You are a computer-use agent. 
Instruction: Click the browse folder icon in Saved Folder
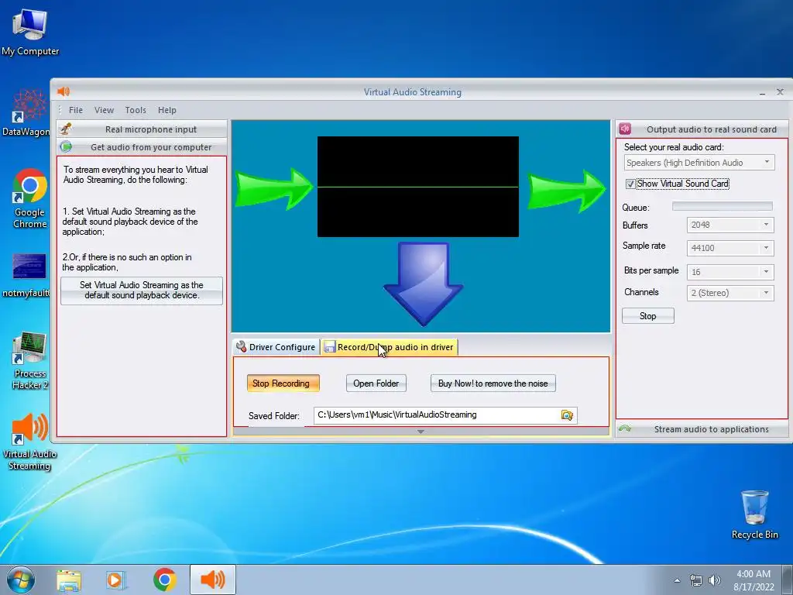[567, 415]
